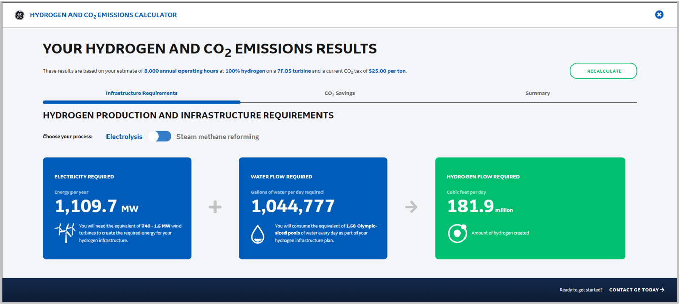Select the Steam methane reforming label
Screen dimensions: 679x304
[218, 137]
